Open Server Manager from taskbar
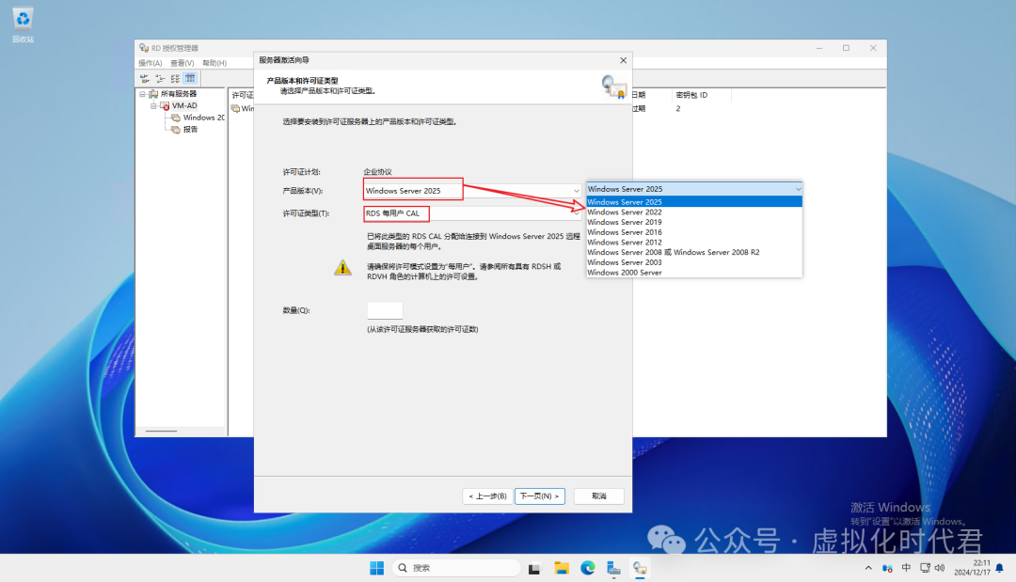The image size is (1016, 582). [x=613, y=568]
